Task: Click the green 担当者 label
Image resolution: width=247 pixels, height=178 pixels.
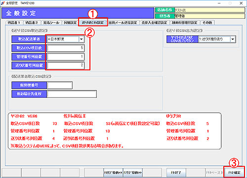Action: pyautogui.click(x=165, y=16)
